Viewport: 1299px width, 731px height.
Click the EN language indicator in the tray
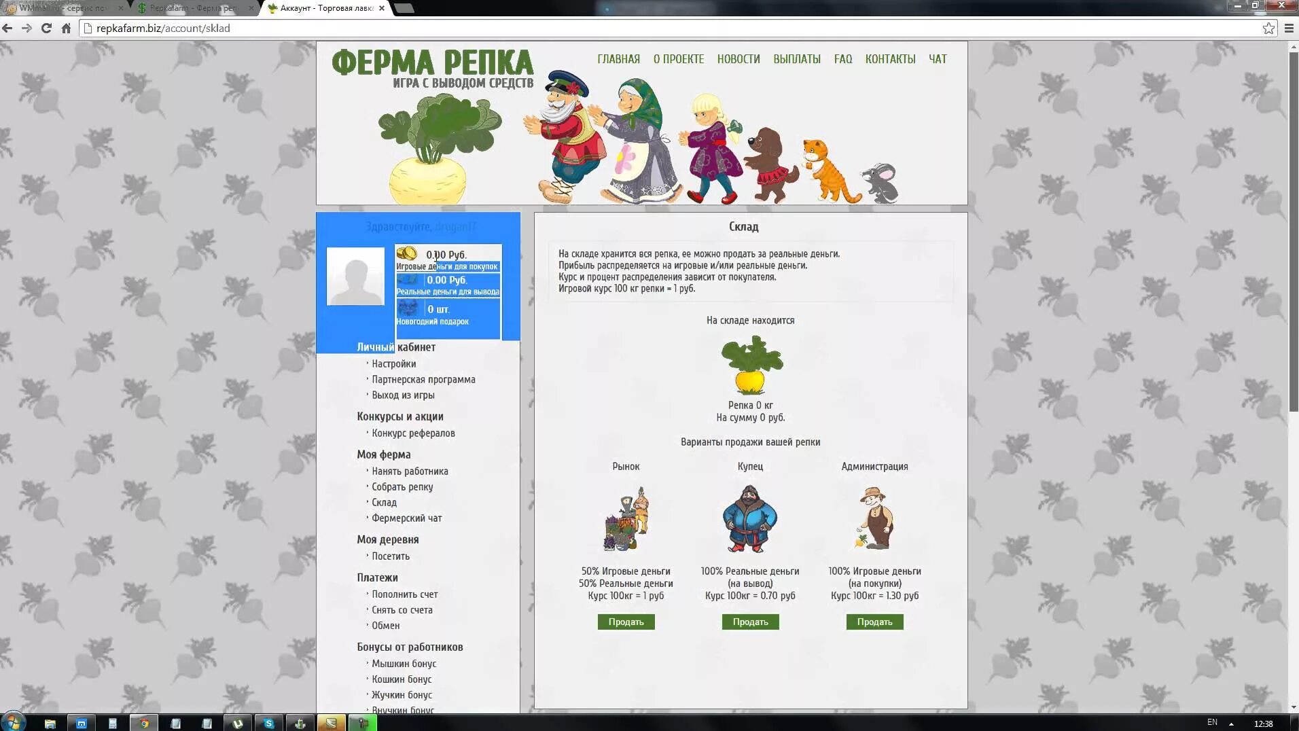coord(1212,722)
